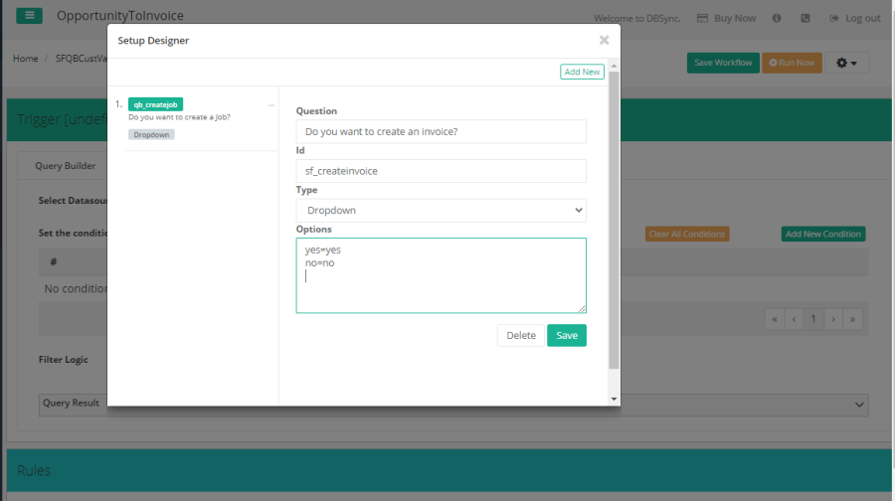Click the dialog scrollbar down arrow
Screen dimensions: 895x501
point(614,399)
